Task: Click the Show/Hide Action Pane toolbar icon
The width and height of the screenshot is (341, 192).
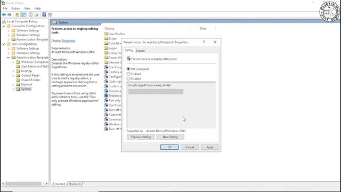Action: [x=50, y=15]
